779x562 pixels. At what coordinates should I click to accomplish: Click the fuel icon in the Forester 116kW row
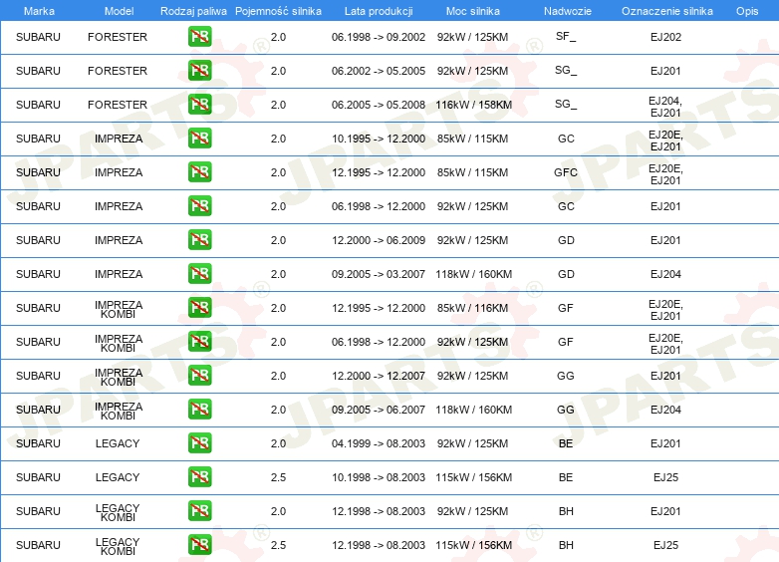199,105
